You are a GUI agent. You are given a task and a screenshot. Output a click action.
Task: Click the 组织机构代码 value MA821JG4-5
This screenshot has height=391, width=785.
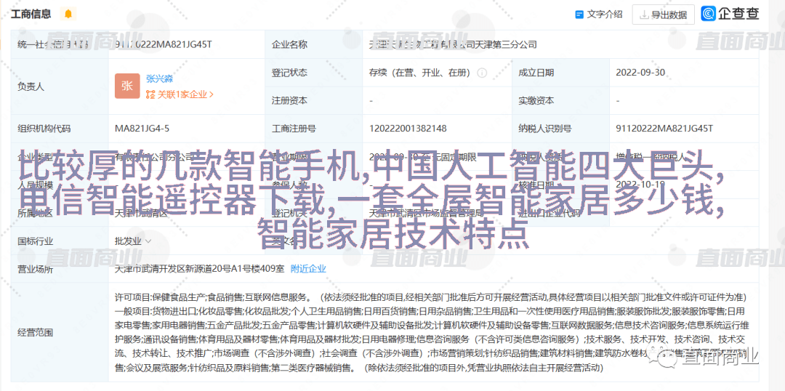[142, 129]
